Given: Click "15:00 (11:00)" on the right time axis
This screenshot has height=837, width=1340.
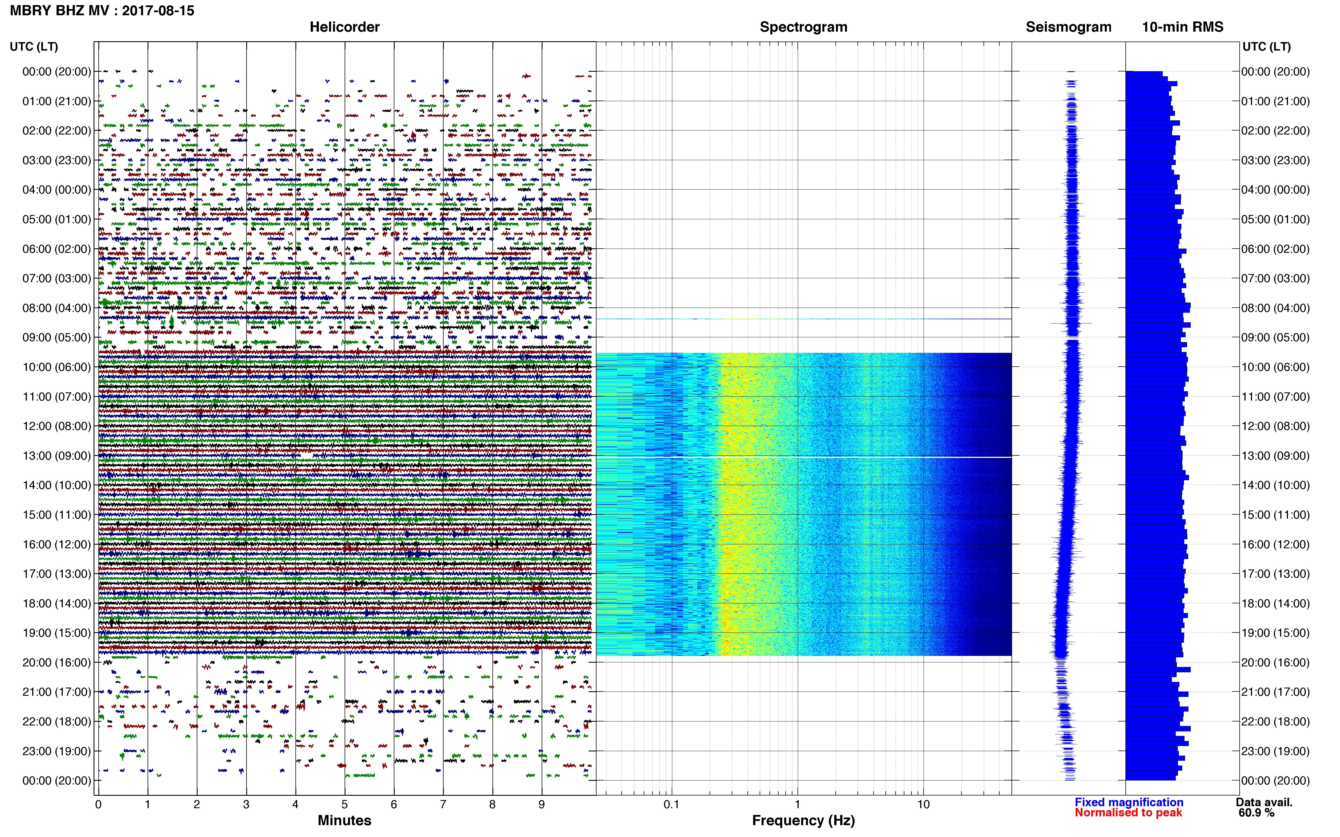Looking at the screenshot, I should pyautogui.click(x=1275, y=515).
